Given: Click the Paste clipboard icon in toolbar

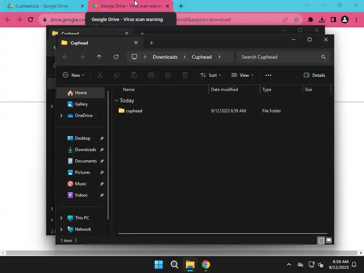Looking at the screenshot, I should tap(134, 75).
